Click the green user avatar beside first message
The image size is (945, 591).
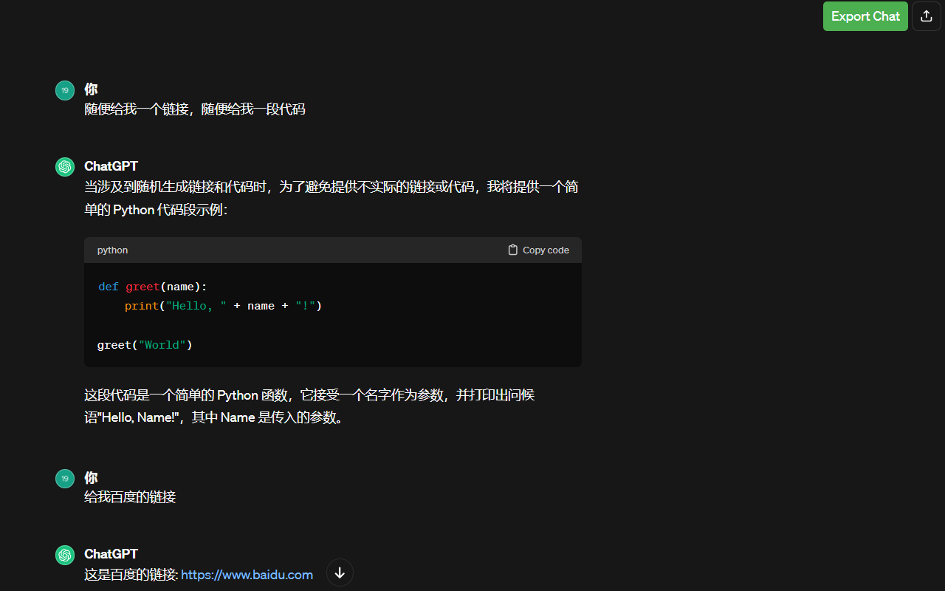(64, 89)
